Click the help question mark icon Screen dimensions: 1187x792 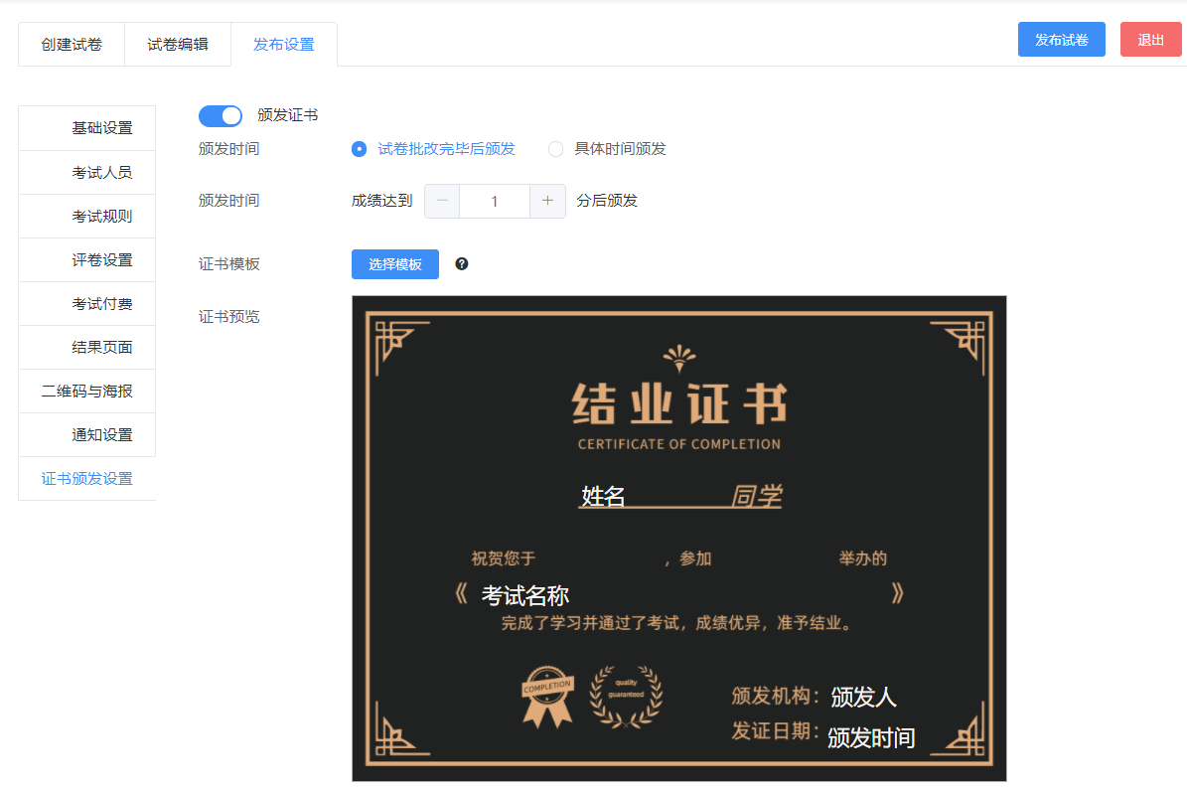pos(462,263)
